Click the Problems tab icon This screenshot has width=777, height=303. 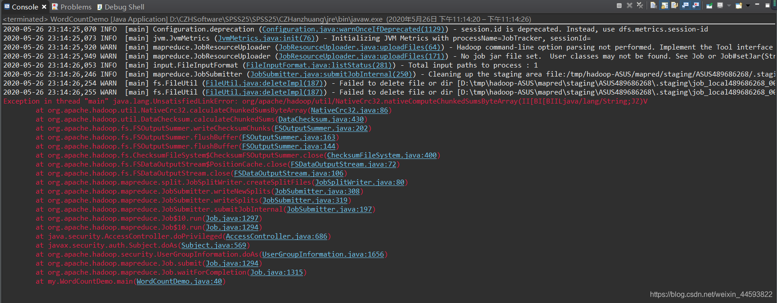pyautogui.click(x=55, y=7)
